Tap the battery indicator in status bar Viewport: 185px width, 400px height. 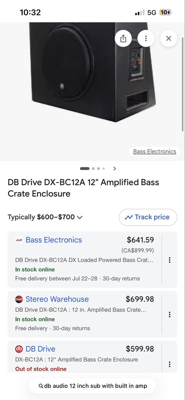(165, 13)
